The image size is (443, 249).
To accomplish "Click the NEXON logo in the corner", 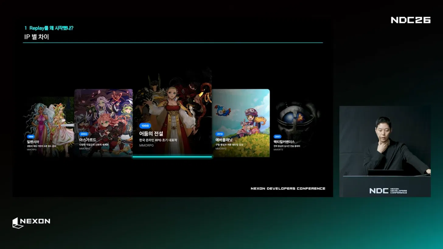I will pyautogui.click(x=31, y=222).
